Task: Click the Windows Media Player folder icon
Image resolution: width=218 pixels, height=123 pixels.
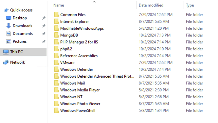Action: click(x=56, y=90)
